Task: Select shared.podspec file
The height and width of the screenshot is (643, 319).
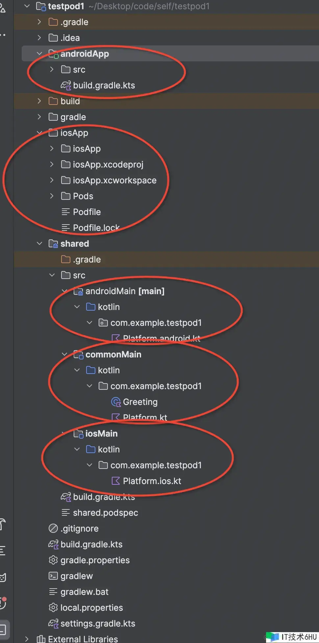Action: (x=106, y=513)
